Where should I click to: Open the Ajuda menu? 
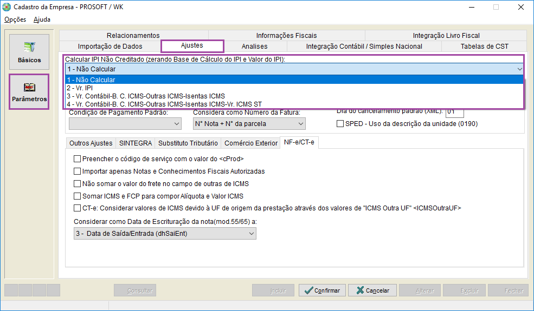coord(42,19)
